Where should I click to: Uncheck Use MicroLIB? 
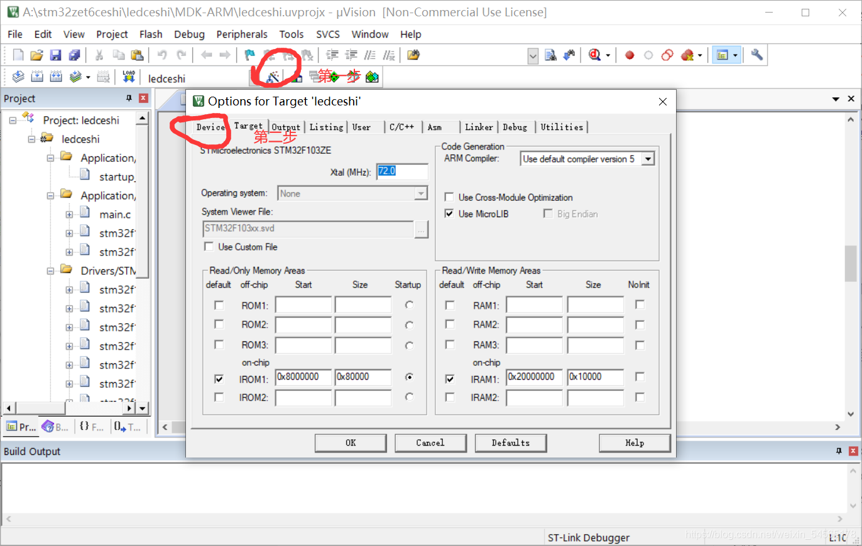click(449, 214)
